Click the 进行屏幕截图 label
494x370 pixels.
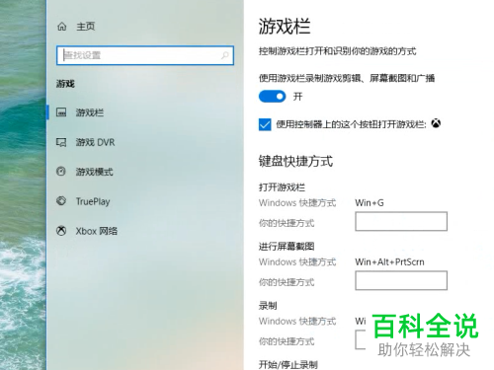tap(287, 247)
